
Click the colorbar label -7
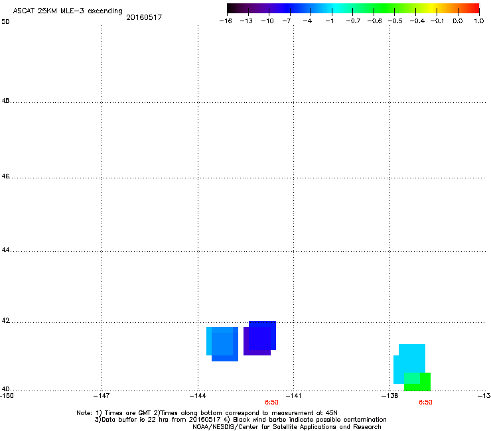click(x=287, y=21)
